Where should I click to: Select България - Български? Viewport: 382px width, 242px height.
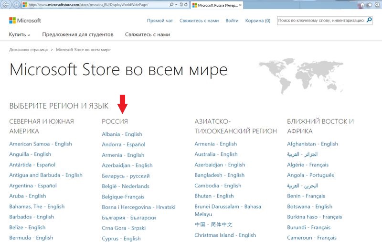point(129,218)
